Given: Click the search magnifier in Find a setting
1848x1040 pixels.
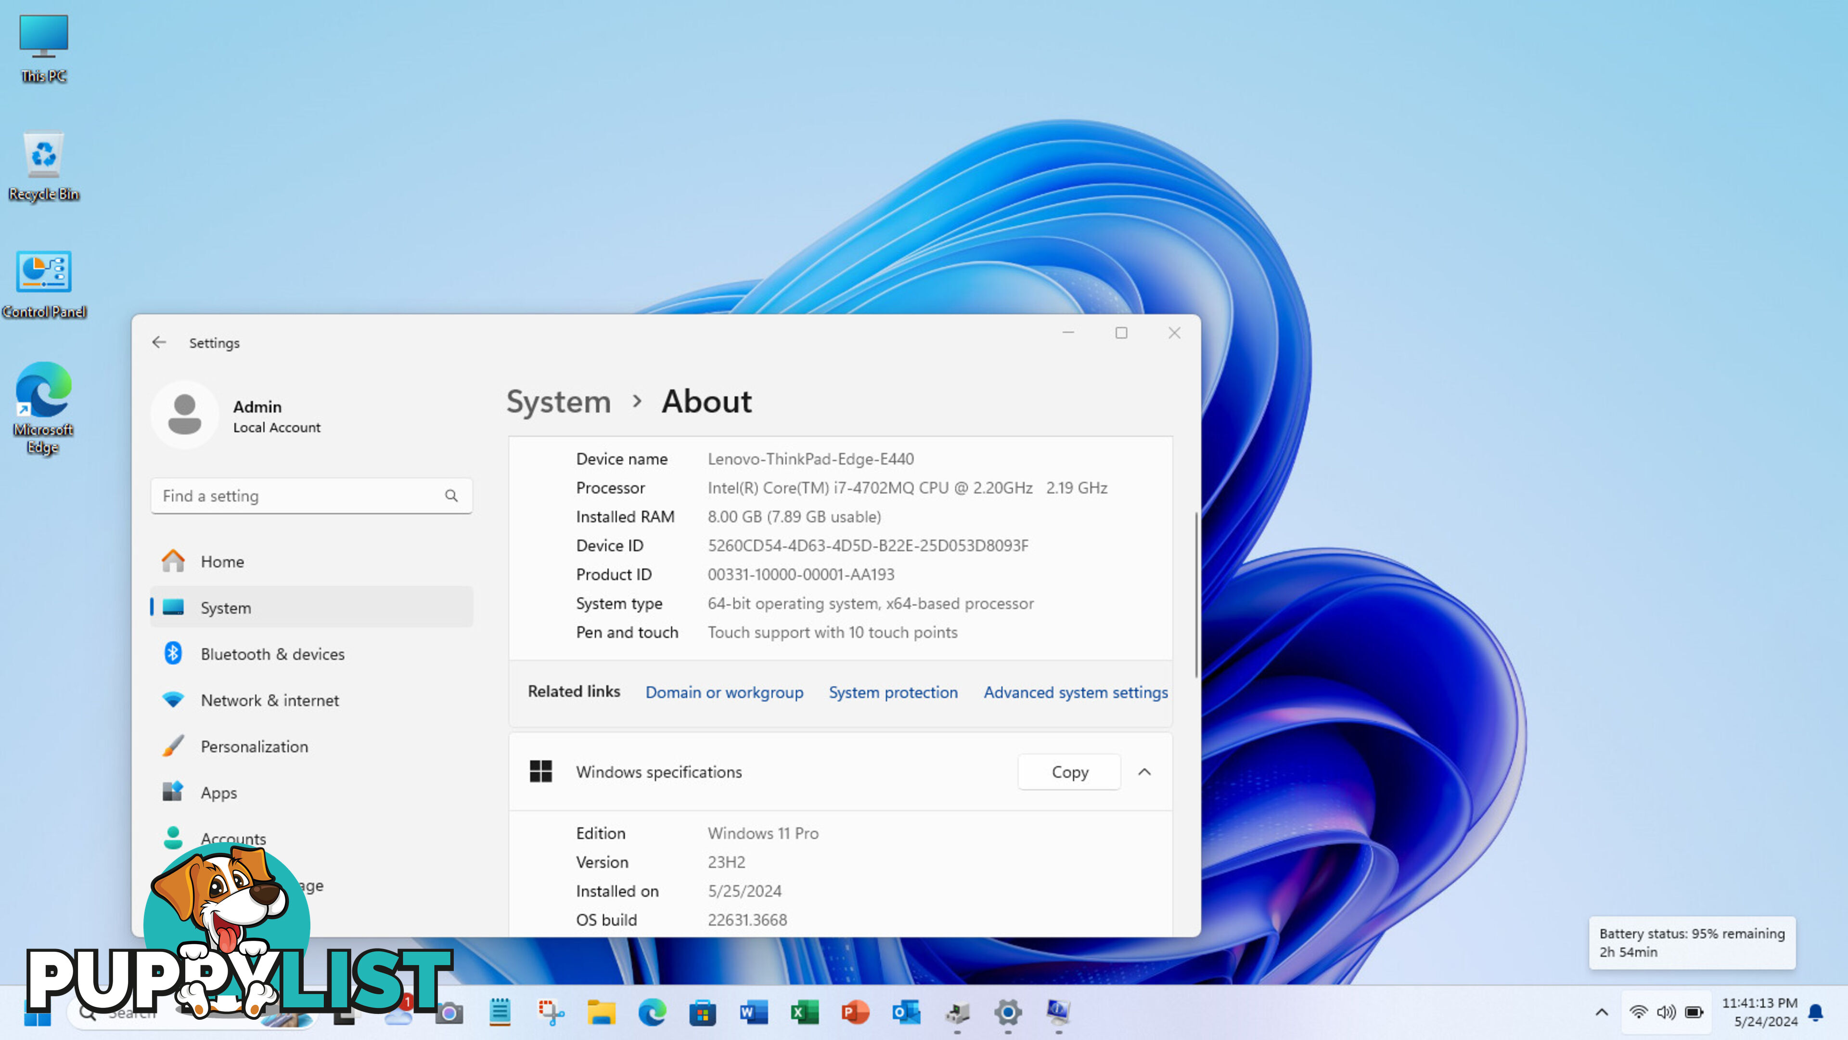Looking at the screenshot, I should (451, 495).
